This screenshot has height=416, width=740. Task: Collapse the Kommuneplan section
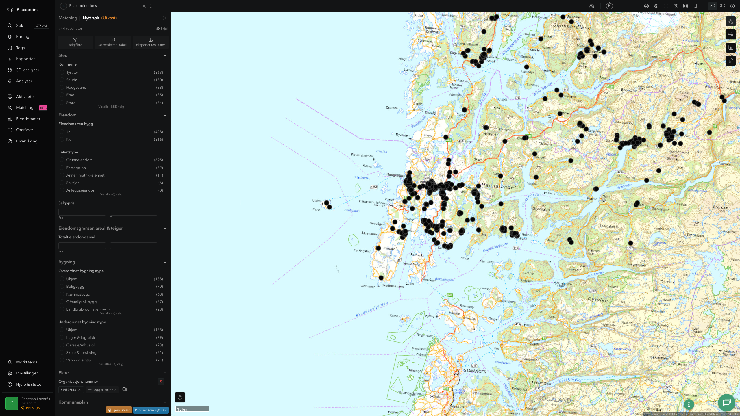165,402
